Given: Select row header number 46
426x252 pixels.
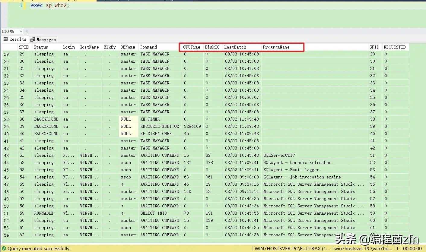Looking at the screenshot, I should 9,177.
